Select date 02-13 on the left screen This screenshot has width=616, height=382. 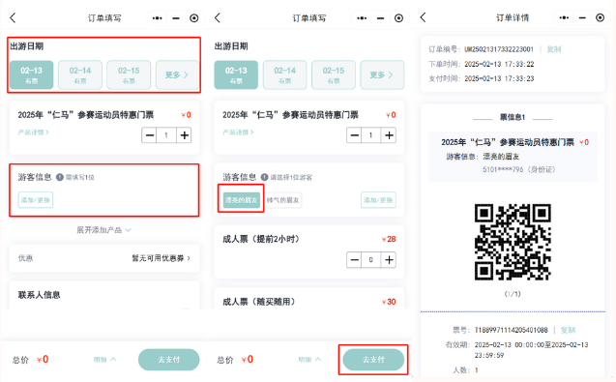(x=31, y=74)
